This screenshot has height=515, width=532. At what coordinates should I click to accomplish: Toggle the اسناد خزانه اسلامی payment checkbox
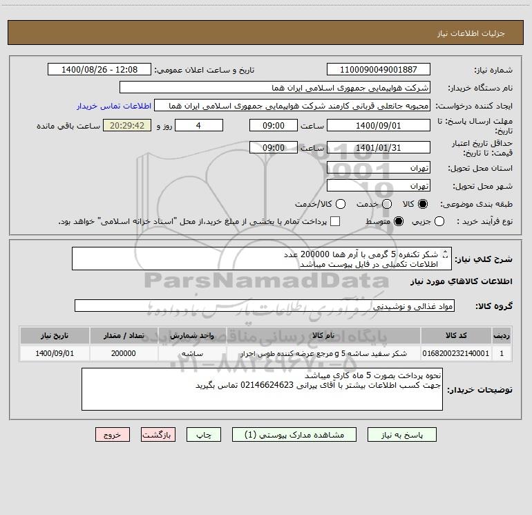pyautogui.click(x=335, y=221)
